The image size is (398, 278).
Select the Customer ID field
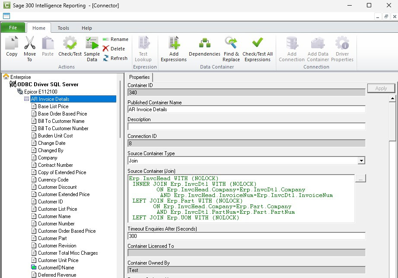coord(51,202)
